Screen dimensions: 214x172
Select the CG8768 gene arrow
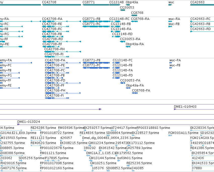click(x=134, y=15)
